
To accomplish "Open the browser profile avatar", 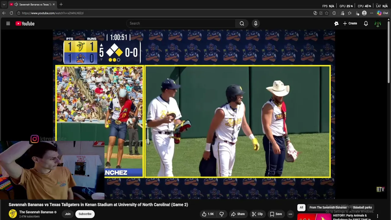I will [364, 13].
